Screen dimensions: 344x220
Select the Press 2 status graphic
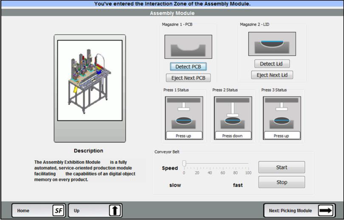point(232,114)
